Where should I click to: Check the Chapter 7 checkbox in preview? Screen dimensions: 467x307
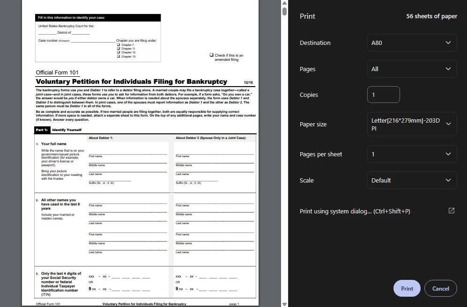pyautogui.click(x=119, y=44)
